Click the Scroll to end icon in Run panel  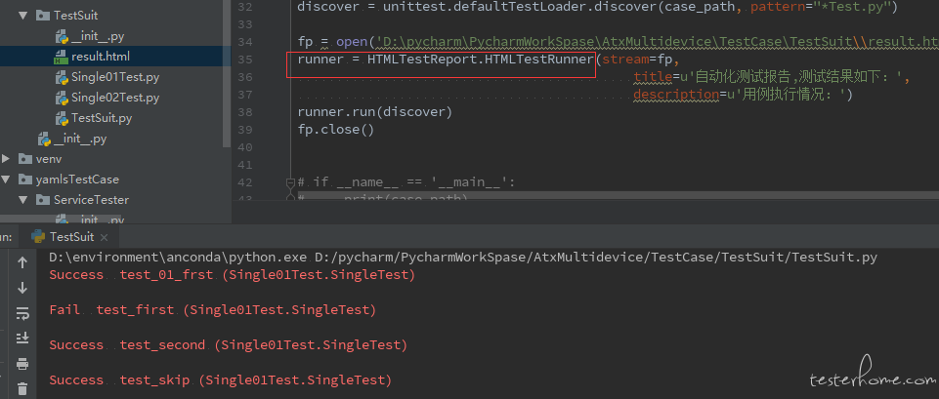pyautogui.click(x=22, y=338)
